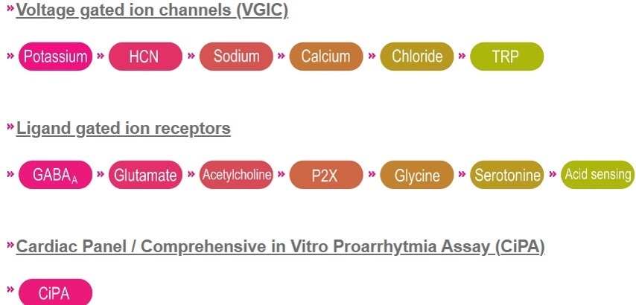Select the Acetylcholine receptor pill
This screenshot has height=305, width=636.
click(236, 175)
